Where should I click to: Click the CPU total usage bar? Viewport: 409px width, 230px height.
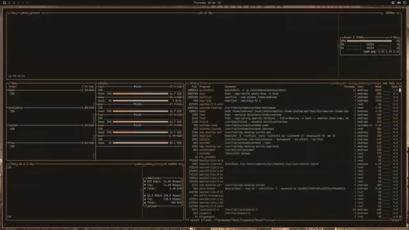pos(369,41)
